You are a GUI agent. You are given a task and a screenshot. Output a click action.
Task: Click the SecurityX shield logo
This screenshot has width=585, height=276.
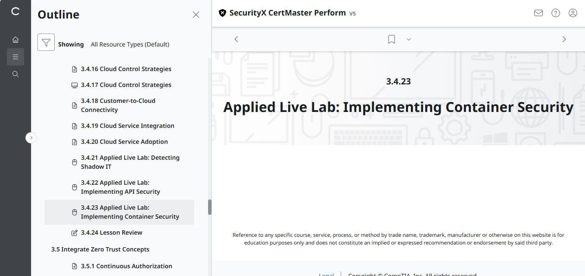tap(222, 13)
